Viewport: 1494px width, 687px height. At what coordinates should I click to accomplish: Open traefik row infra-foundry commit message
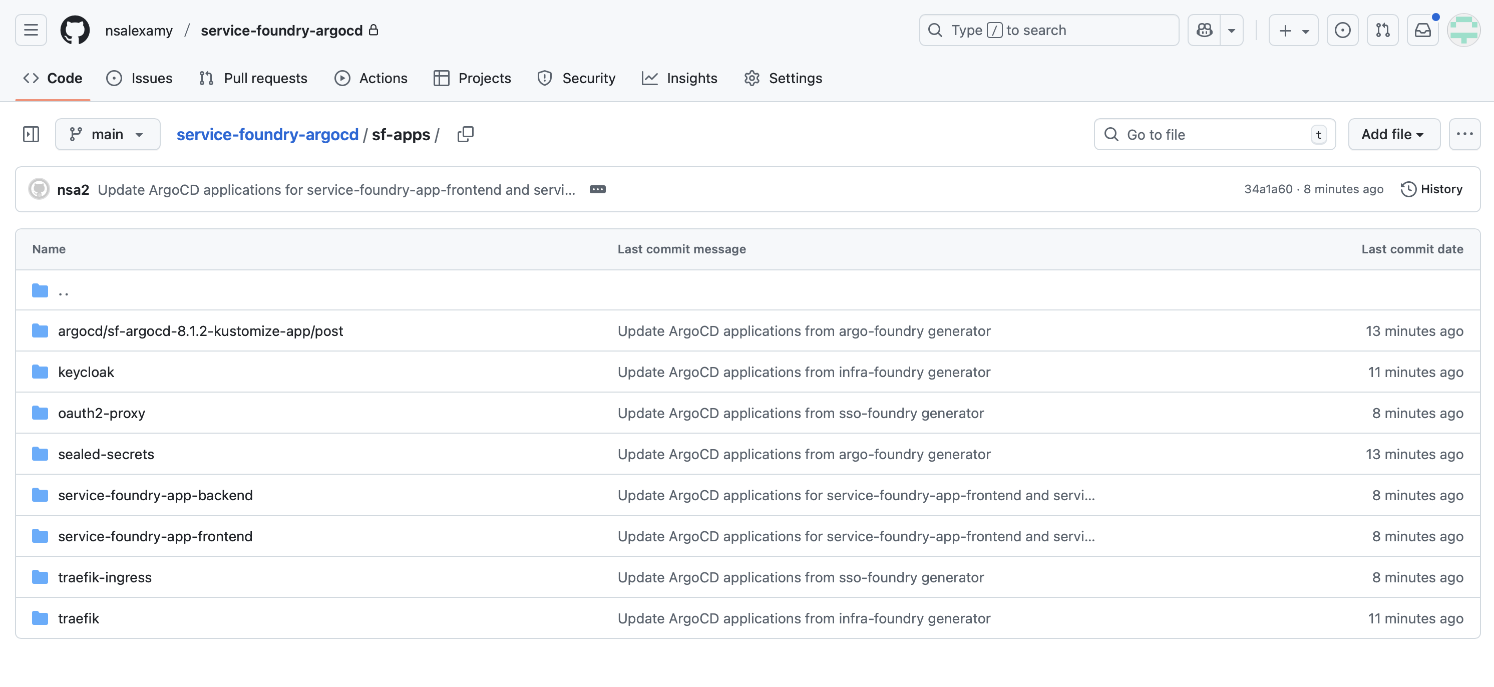[x=804, y=618]
